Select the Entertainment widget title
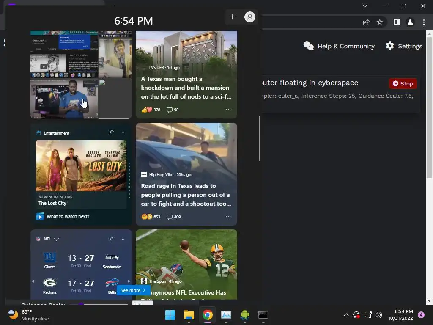This screenshot has width=433, height=325. coord(56,133)
